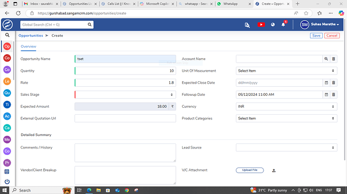This screenshot has height=194, width=347.
Task: Click the Rate input field
Action: coord(125,83)
